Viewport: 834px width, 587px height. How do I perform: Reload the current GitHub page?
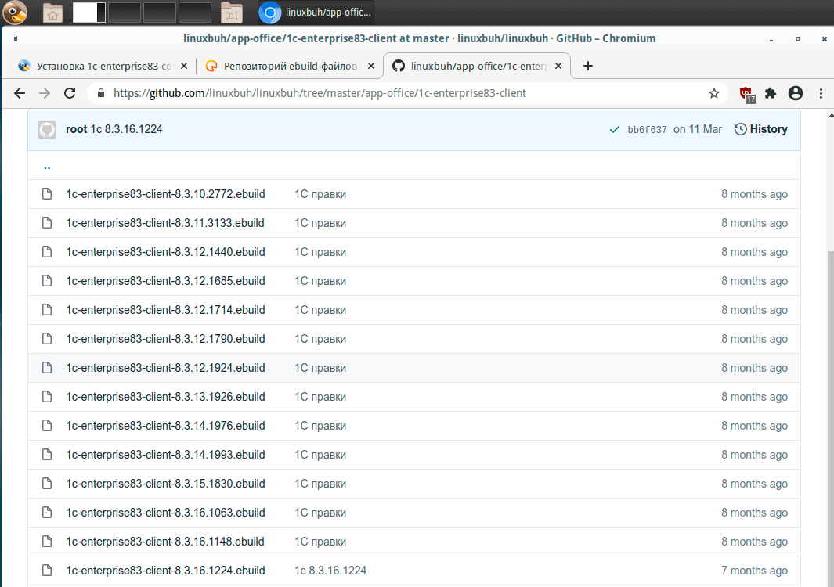tap(70, 93)
